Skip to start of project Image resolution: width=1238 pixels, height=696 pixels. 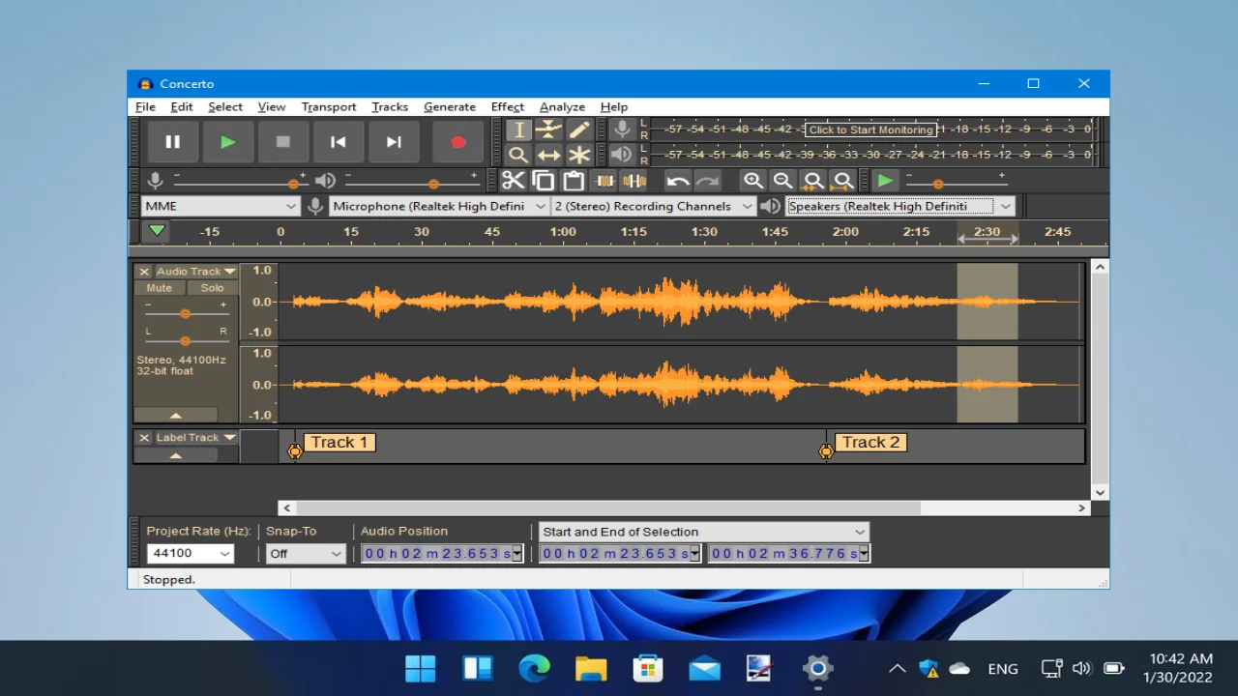pyautogui.click(x=338, y=142)
